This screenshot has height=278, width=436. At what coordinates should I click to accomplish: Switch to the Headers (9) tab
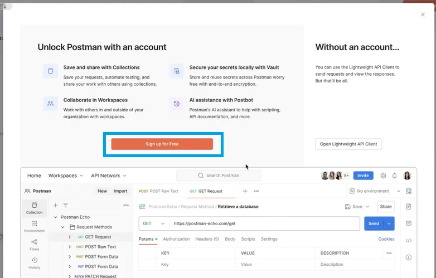(x=207, y=239)
